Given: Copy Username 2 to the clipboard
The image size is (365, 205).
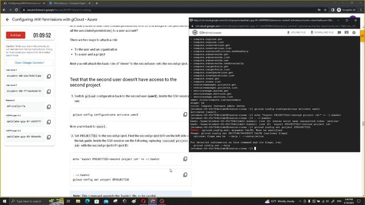Looking at the screenshot, I should (x=48, y=92).
